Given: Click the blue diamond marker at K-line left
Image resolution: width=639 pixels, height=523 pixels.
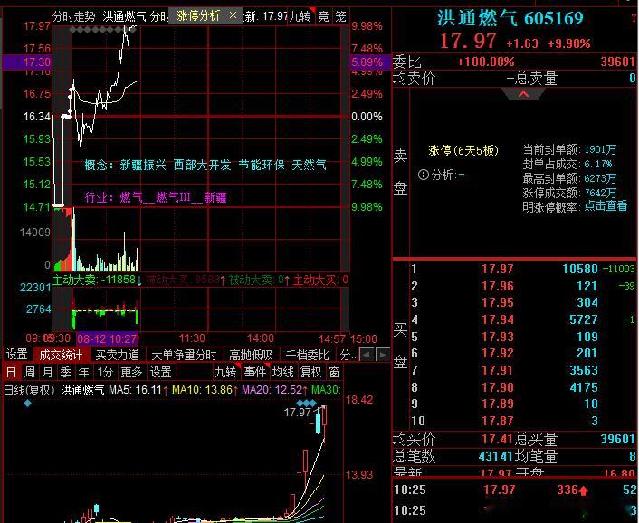Looking at the screenshot, I should 27,404.
